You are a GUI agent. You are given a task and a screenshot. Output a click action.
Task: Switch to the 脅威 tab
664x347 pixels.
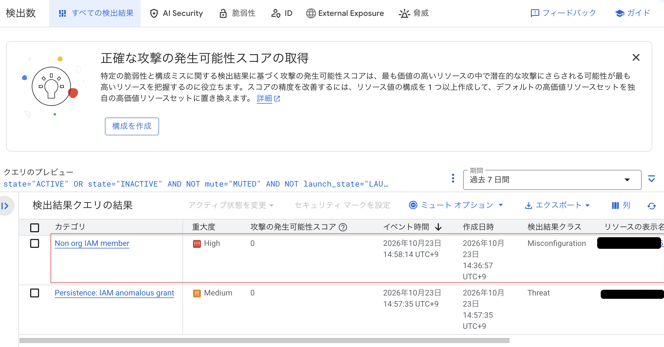[x=414, y=13]
